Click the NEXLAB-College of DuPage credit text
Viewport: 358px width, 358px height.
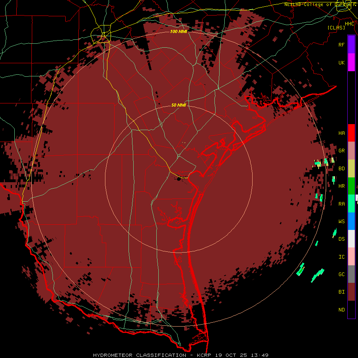[320, 4]
